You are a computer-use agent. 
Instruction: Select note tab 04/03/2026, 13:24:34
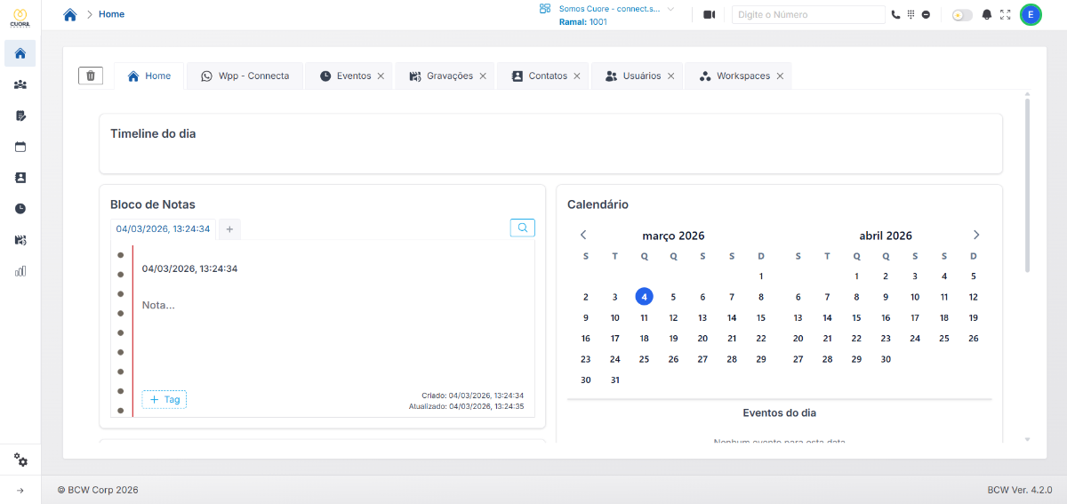[163, 229]
